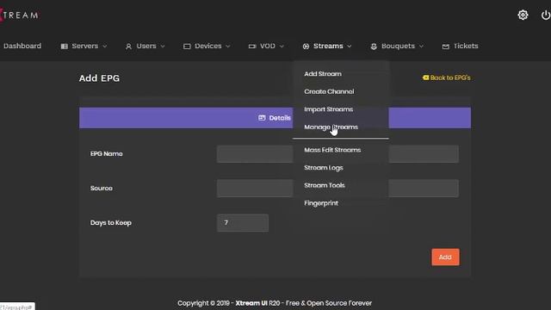Expand the Servers dropdown chevron
Image resolution: width=551 pixels, height=310 pixels.
tap(105, 46)
